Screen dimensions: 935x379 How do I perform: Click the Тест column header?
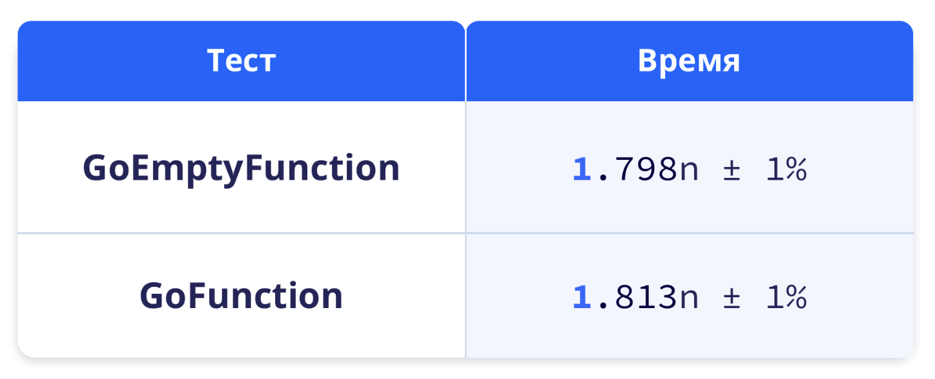click(x=241, y=61)
